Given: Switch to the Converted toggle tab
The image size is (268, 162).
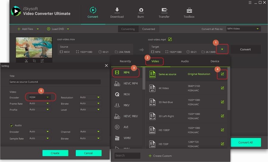Looking at the screenshot, I should click(x=148, y=29).
